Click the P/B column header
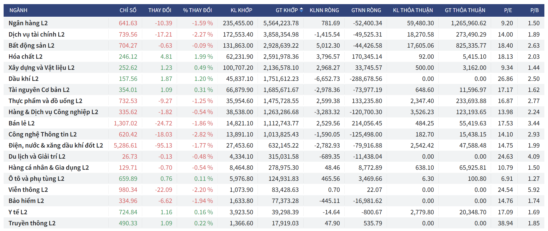This screenshot has width=548, height=231. pyautogui.click(x=534, y=10)
